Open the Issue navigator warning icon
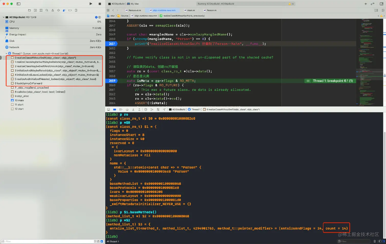 click(53, 10)
